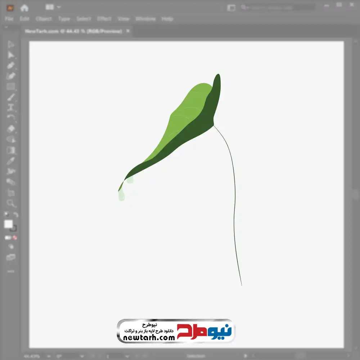360x360 pixels.
Task: Select the Type tool
Action: coord(10,108)
